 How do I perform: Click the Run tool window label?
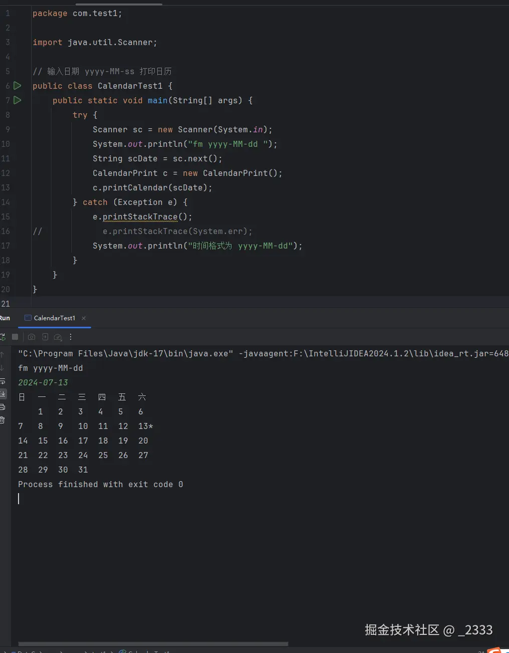5,318
